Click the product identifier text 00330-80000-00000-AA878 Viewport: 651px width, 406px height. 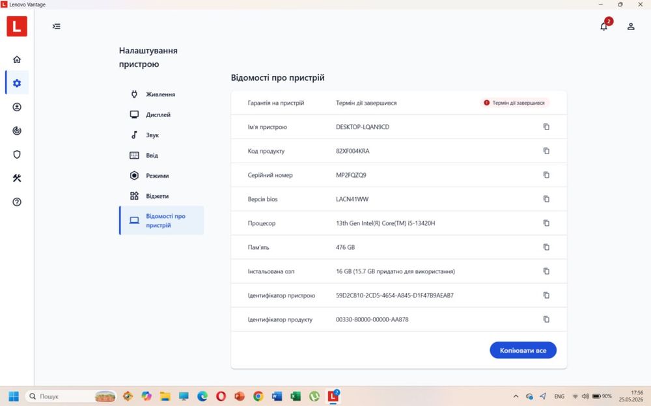pos(372,319)
